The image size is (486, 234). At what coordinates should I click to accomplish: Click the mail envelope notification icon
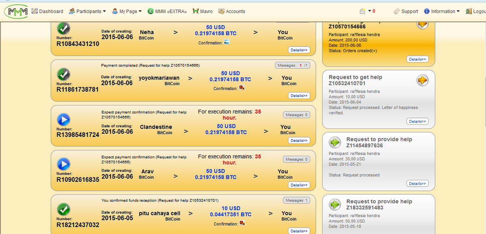tap(362, 11)
